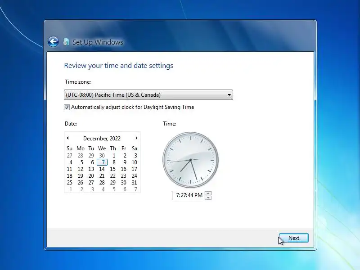
Task: Go to previous month in calendar
Action: [x=67, y=138]
